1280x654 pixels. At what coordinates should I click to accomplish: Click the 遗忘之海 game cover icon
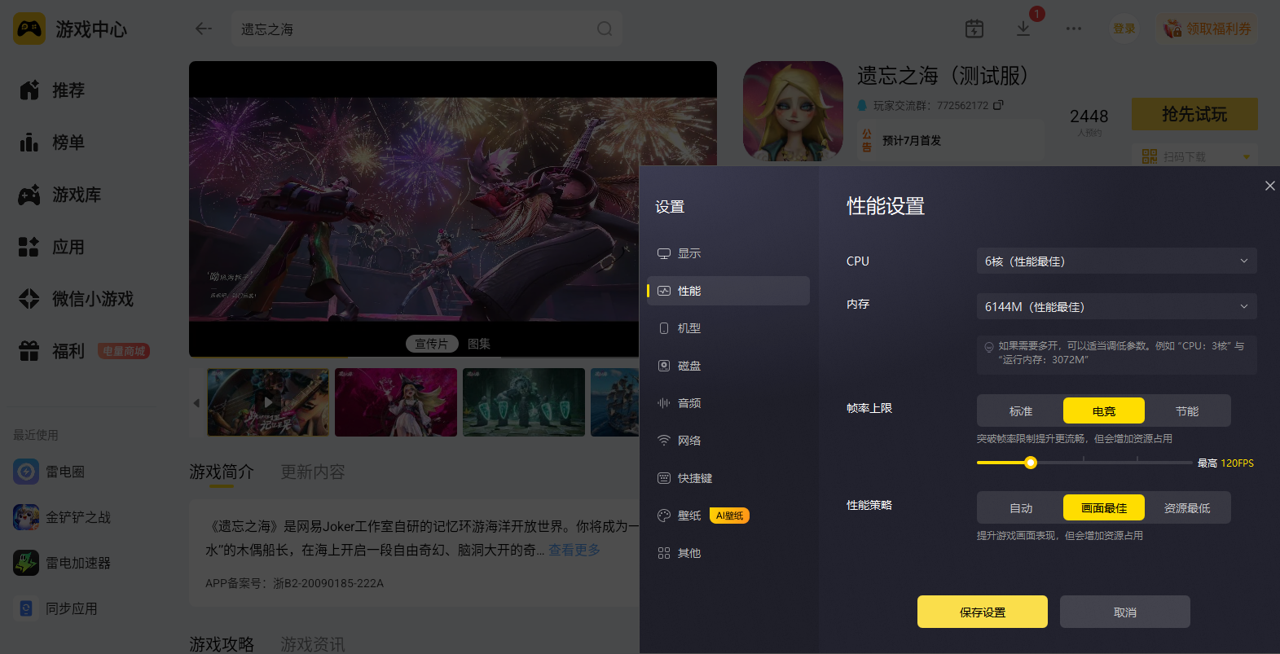793,111
